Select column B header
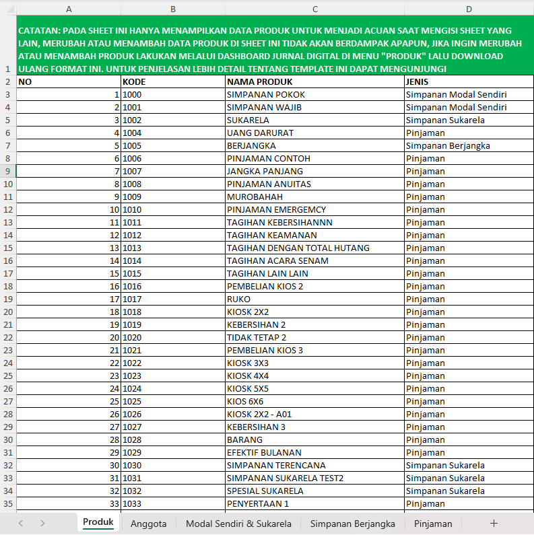 click(173, 9)
